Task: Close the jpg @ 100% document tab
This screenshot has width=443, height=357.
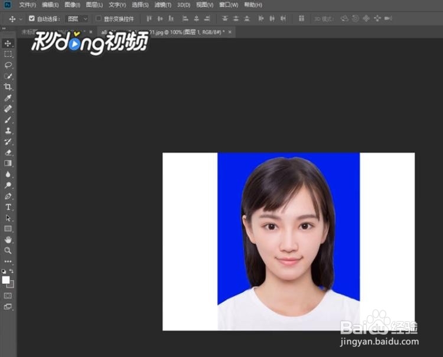Action: pyautogui.click(x=230, y=32)
